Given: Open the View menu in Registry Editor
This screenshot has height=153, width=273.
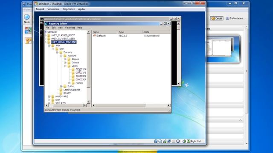Looking at the screenshot, I should 60,28.
